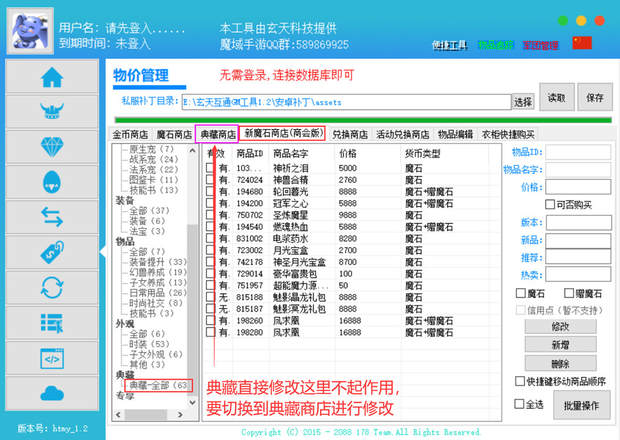Open the 兑换商店 tab
The image size is (620, 440).
350,134
